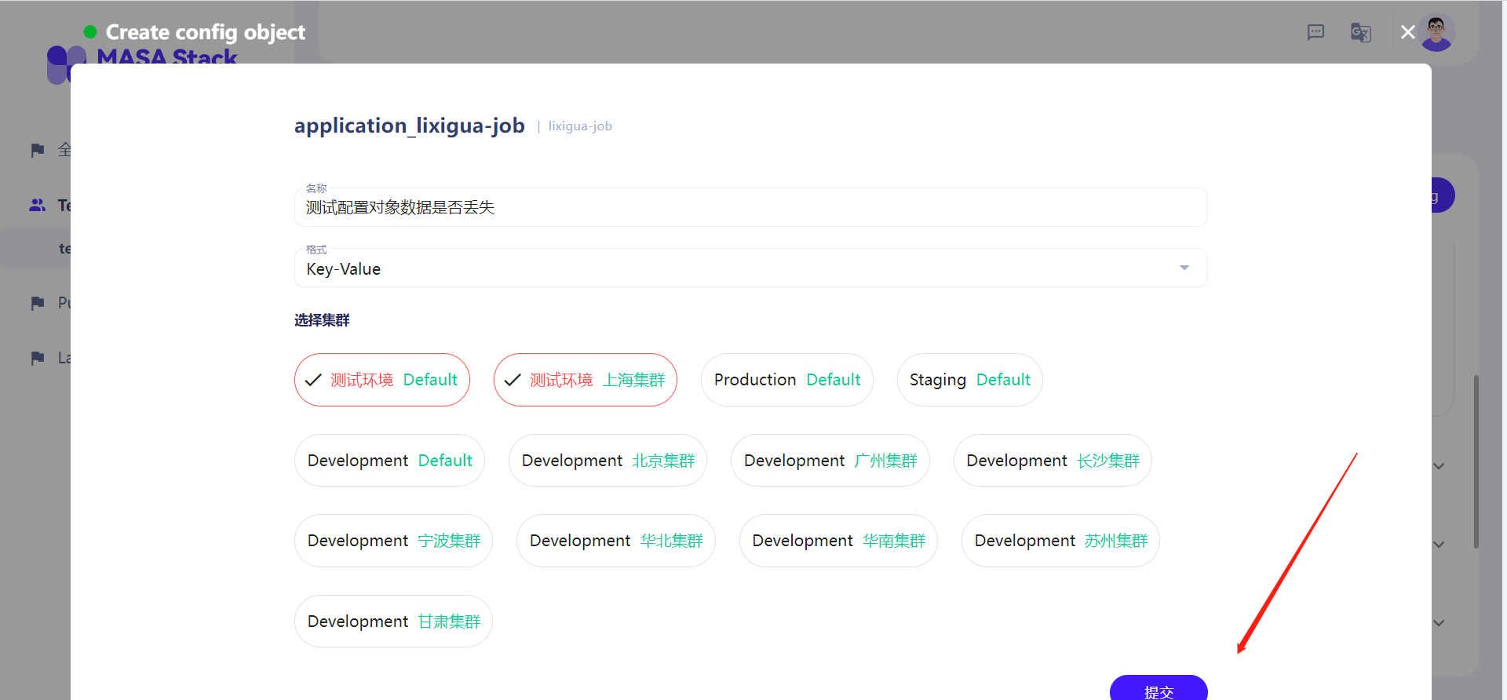Viewport: 1507px width, 700px height.
Task: Select Staging Default cluster
Action: coord(970,380)
